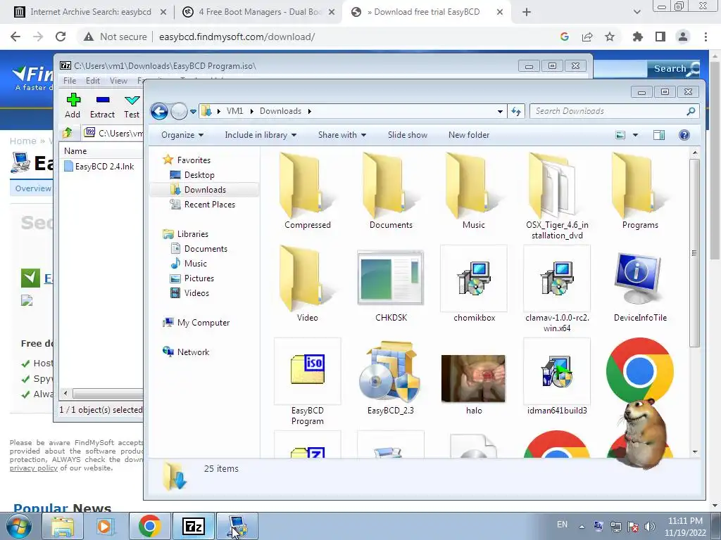Select the Compressed folder
721x540 pixels.
[x=307, y=190]
